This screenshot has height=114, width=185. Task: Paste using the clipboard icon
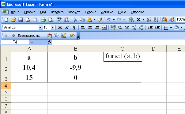click(89, 20)
